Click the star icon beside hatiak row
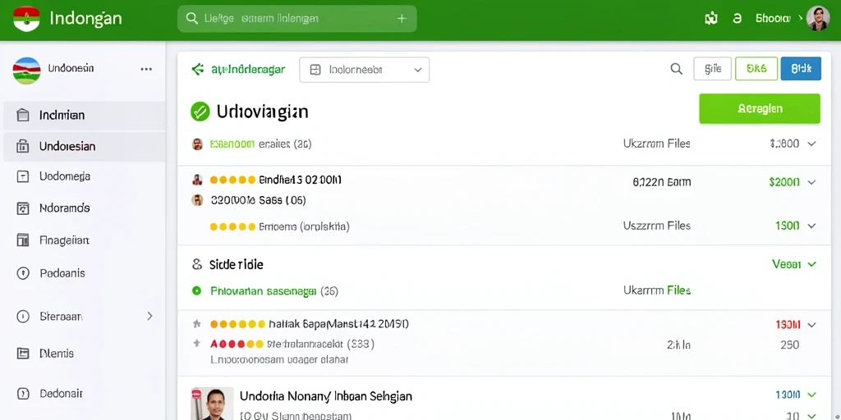The height and width of the screenshot is (420, 841). pyautogui.click(x=197, y=324)
